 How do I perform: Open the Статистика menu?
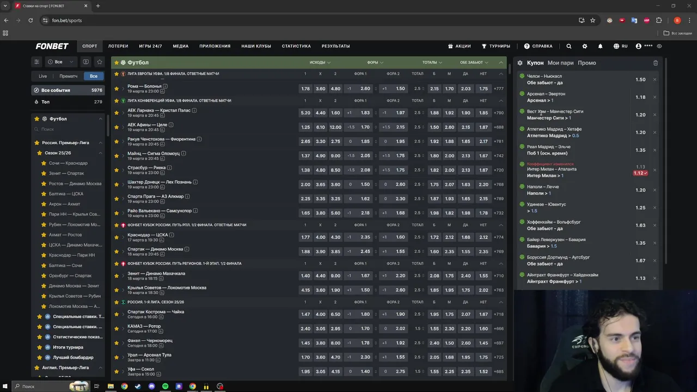[x=296, y=46]
